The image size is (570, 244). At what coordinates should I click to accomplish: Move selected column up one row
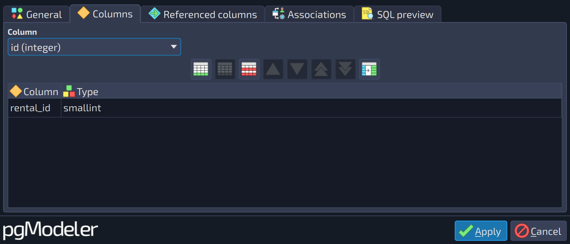point(273,69)
